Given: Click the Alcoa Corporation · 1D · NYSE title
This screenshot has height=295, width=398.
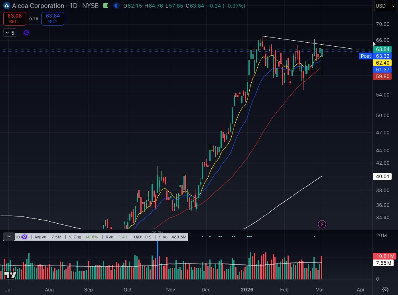Looking at the screenshot, I should coord(55,6).
